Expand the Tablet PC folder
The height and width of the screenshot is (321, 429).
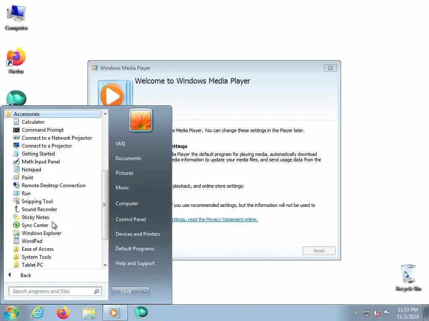[x=32, y=265]
